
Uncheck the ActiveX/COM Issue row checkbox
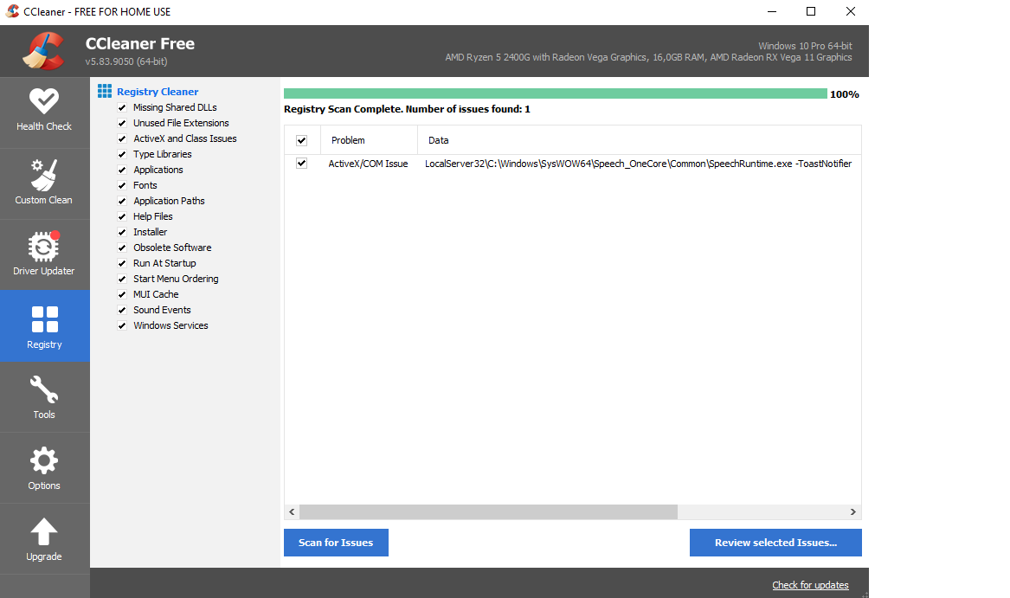301,164
